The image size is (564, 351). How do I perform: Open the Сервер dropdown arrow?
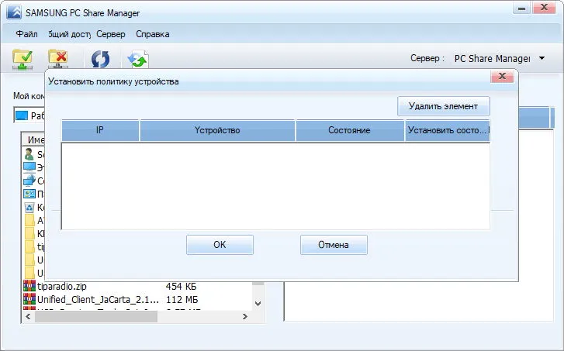542,58
